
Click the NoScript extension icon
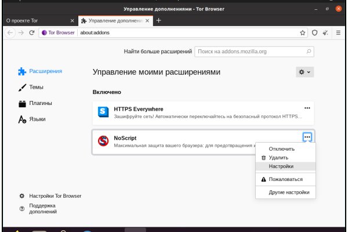pyautogui.click(x=103, y=141)
